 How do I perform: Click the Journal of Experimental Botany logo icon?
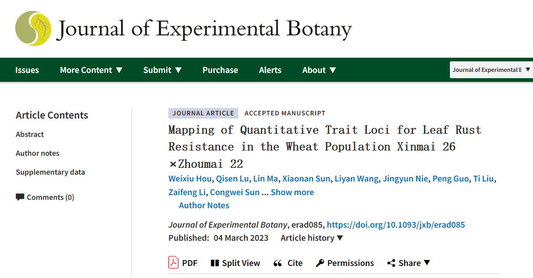tap(33, 28)
